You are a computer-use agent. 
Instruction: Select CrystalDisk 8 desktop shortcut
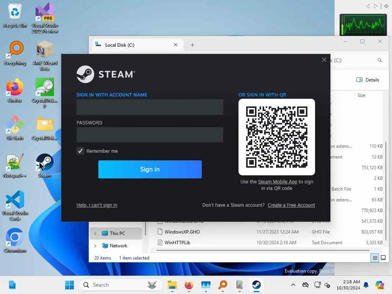click(x=45, y=93)
